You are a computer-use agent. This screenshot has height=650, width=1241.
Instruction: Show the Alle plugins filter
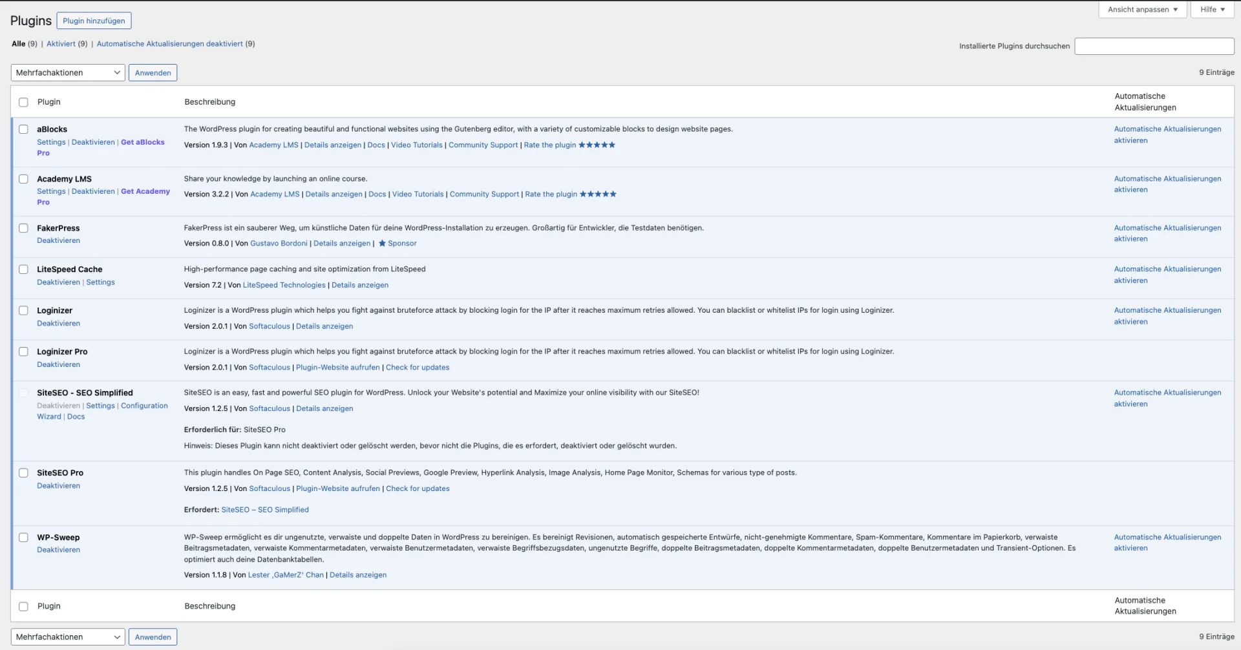pos(19,44)
